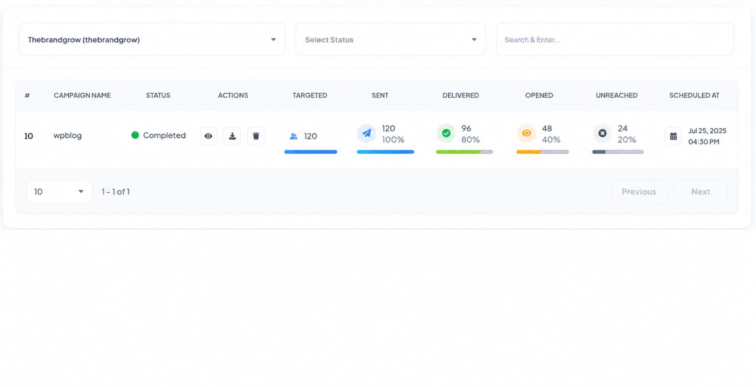The width and height of the screenshot is (756, 387).
Task: Click the scheduled calendar icon
Action: pyautogui.click(x=673, y=136)
